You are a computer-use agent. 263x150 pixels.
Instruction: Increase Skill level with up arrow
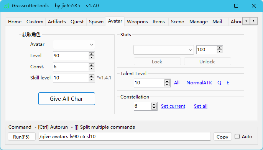[91, 76]
